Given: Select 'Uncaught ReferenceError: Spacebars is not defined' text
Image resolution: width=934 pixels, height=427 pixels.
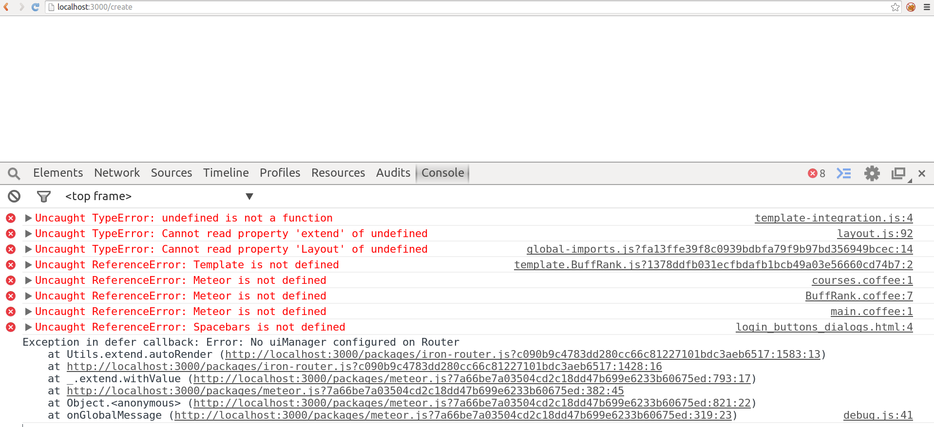Looking at the screenshot, I should 190,327.
